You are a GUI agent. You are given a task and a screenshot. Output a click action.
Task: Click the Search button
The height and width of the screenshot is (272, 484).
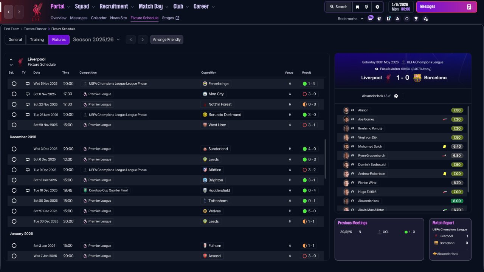click(338, 7)
